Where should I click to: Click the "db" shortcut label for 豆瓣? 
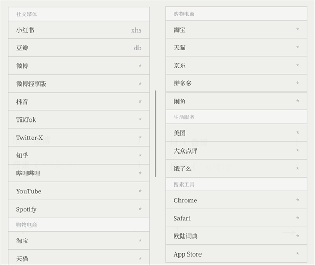[x=138, y=48]
